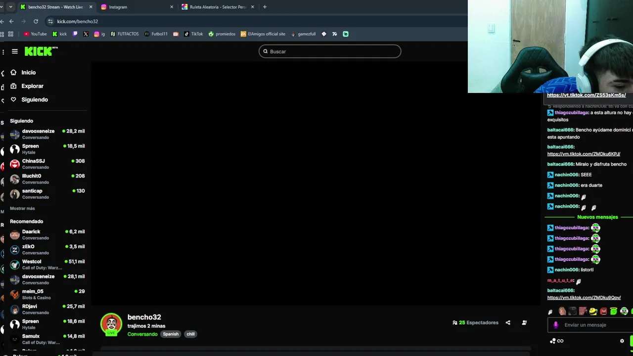Pick the red angry face emote
The height and width of the screenshot is (356, 633).
(603, 311)
